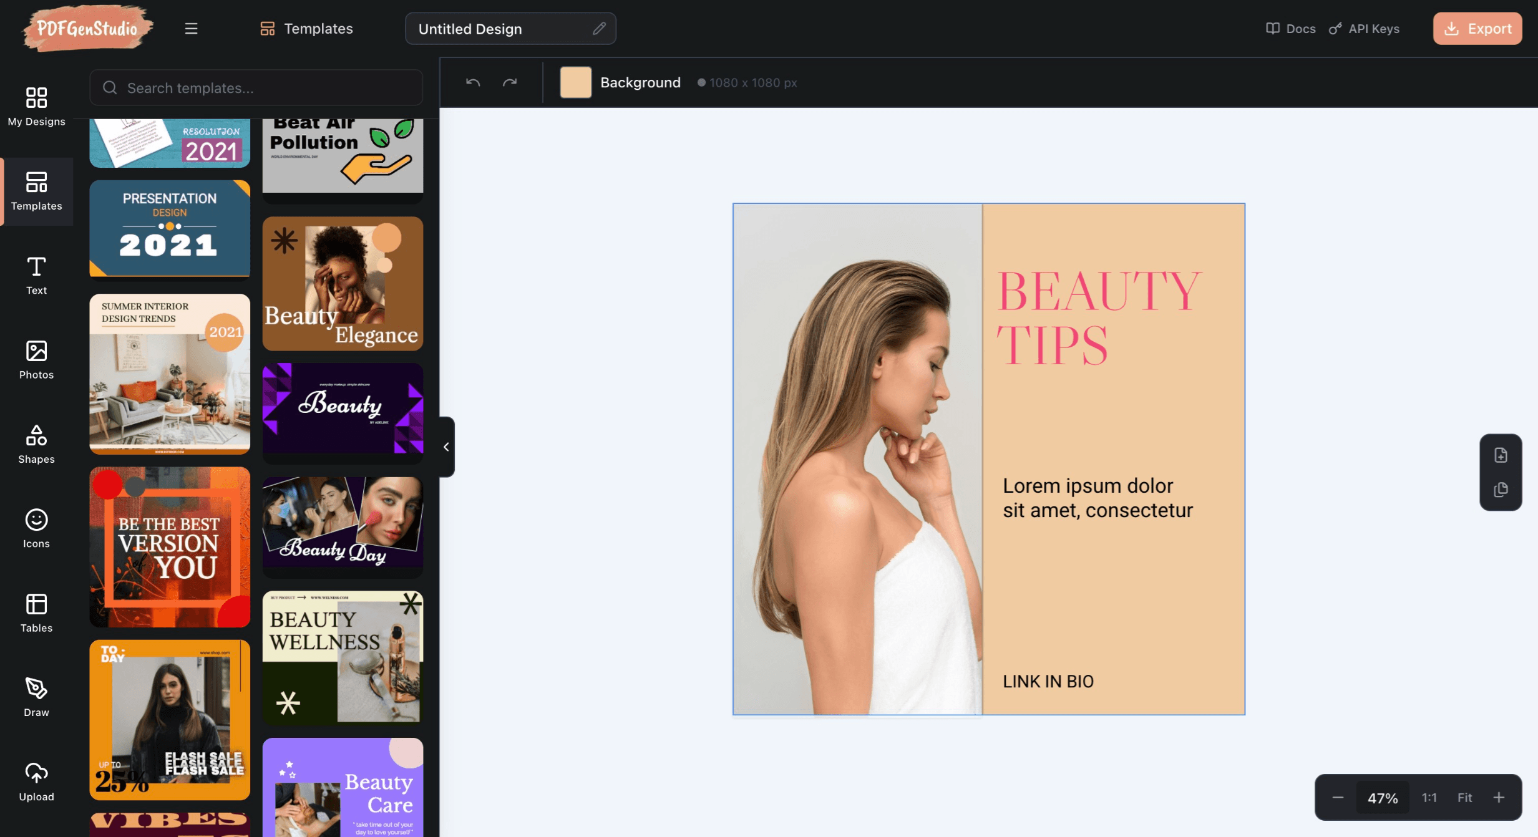Open the Upload panel
Screen dimensions: 1538x837
click(x=36, y=781)
